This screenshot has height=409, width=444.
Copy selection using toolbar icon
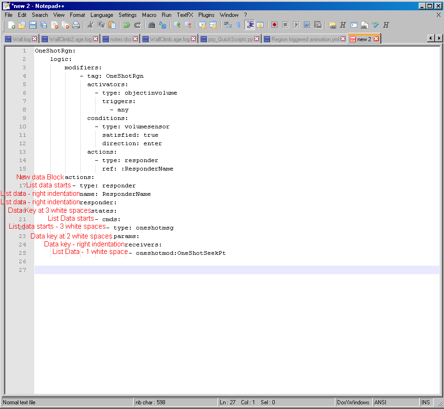pyautogui.click(x=101, y=25)
